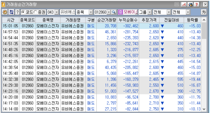Open the 그룹 dropdown

coord(150,12)
